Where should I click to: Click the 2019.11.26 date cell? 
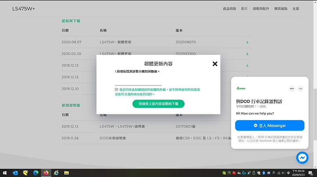(x=70, y=138)
